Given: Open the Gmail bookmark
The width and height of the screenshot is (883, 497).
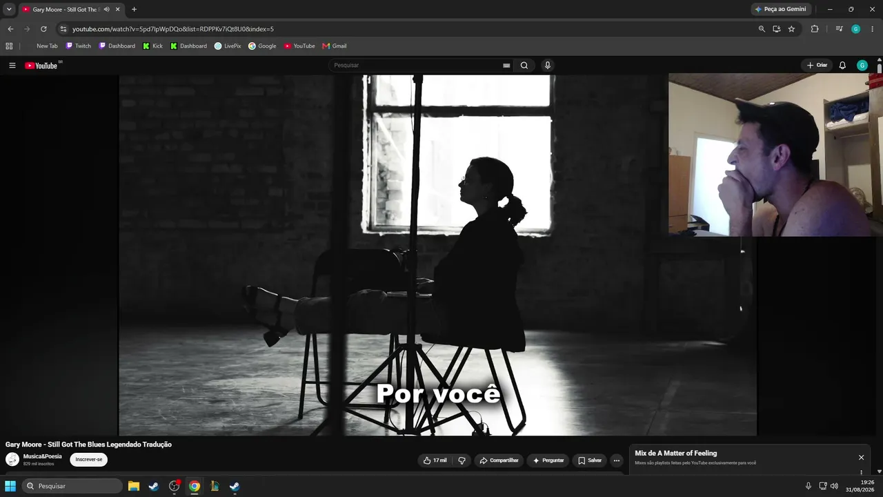Looking at the screenshot, I should point(335,46).
